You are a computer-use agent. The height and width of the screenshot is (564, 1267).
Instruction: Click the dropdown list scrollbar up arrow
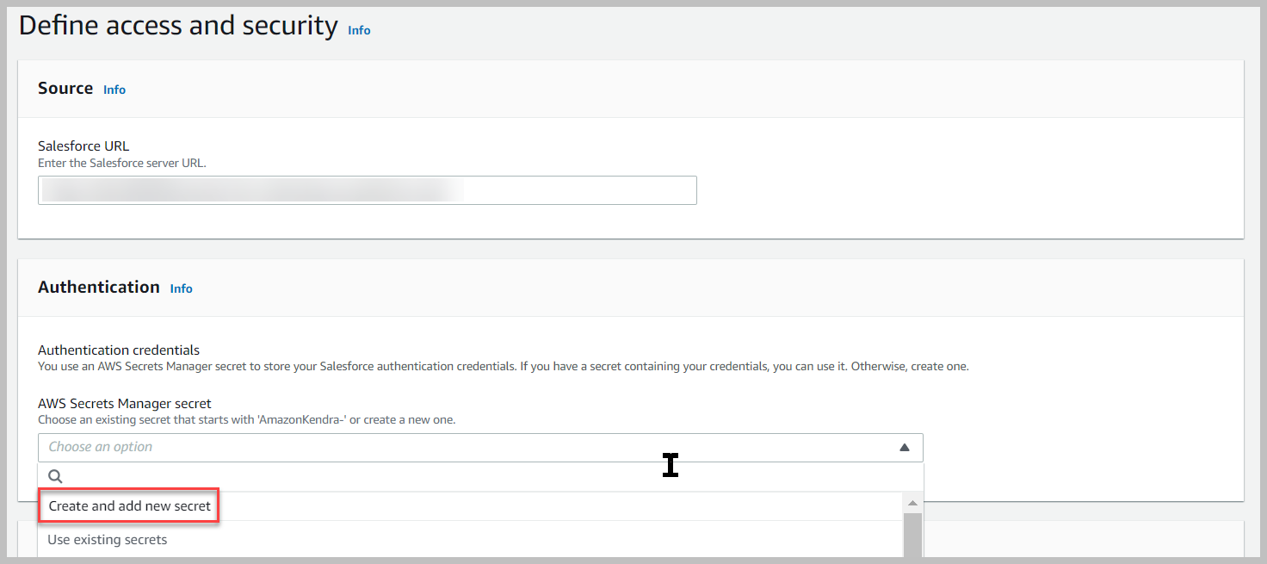point(913,502)
